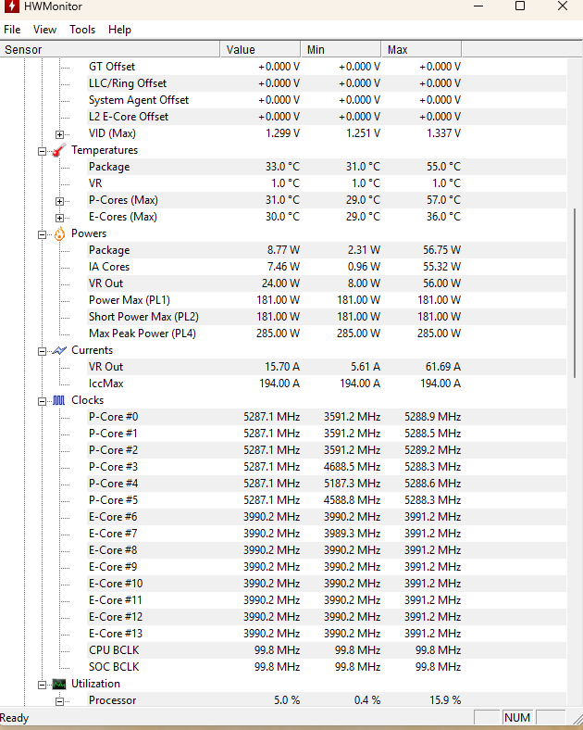Collapse the Processor utilization node
The height and width of the screenshot is (730, 583).
click(60, 700)
